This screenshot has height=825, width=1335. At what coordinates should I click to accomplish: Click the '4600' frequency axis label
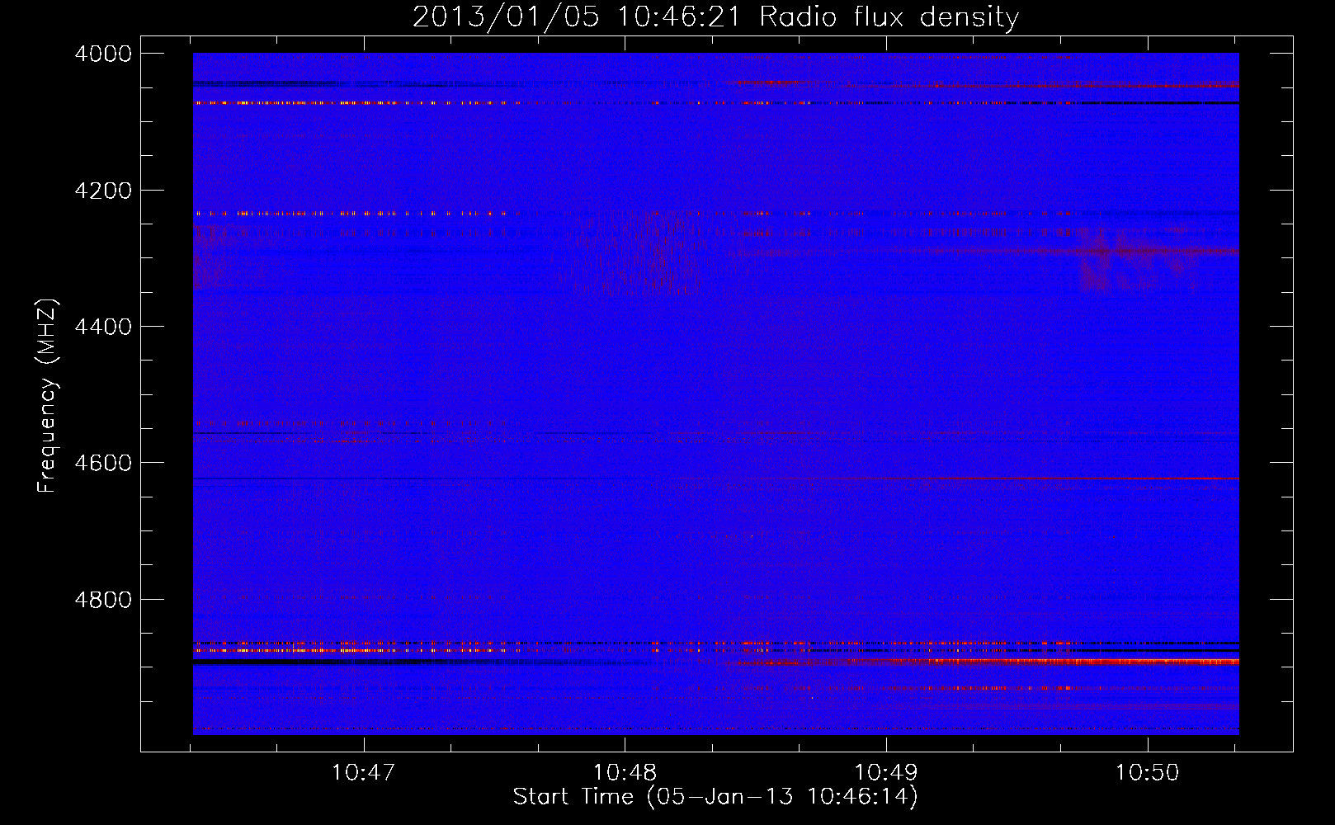tap(103, 463)
